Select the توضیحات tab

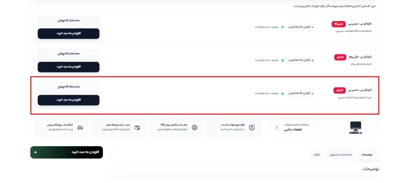click(x=367, y=155)
